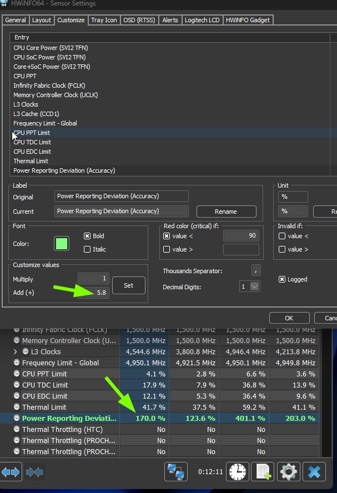Enable Invalid if 'value >' checkbox
The width and height of the screenshot is (337, 493).
282,249
